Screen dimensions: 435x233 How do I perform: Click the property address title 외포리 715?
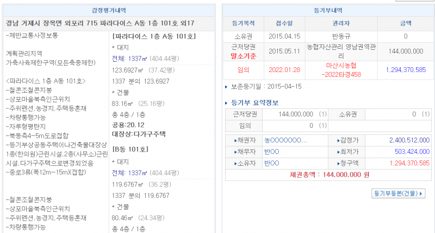pos(109,24)
